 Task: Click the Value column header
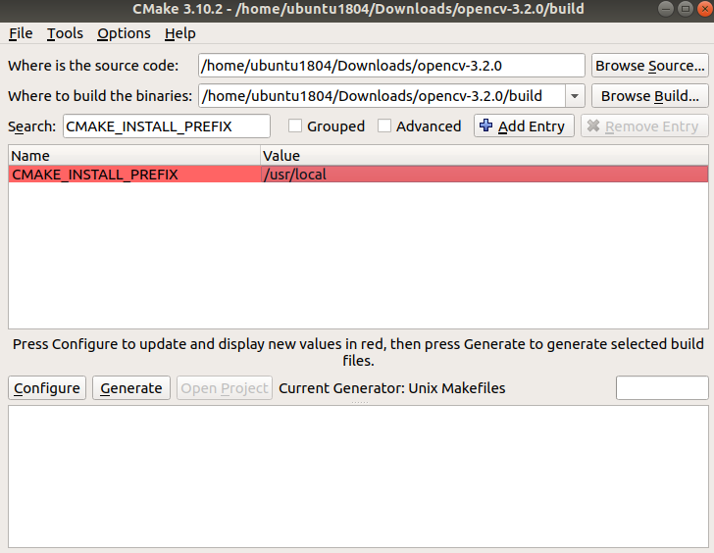pos(484,156)
